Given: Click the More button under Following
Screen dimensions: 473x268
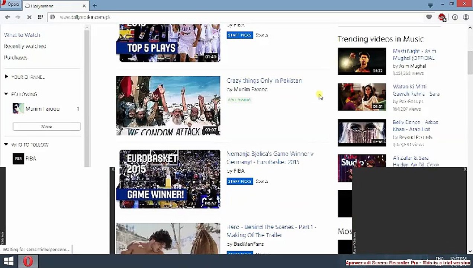Looking at the screenshot, I should tap(46, 127).
